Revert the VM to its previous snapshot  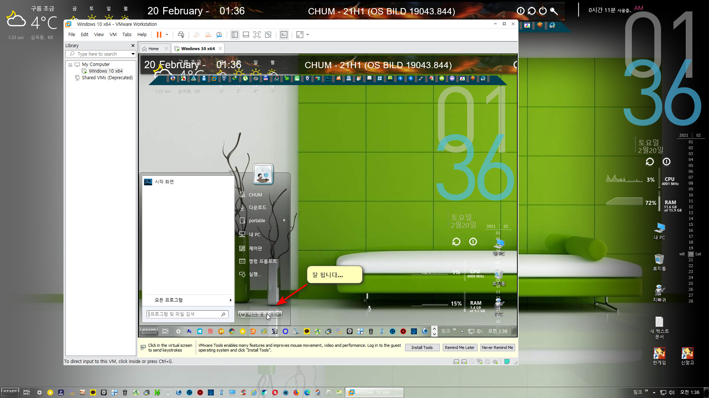coord(208,35)
